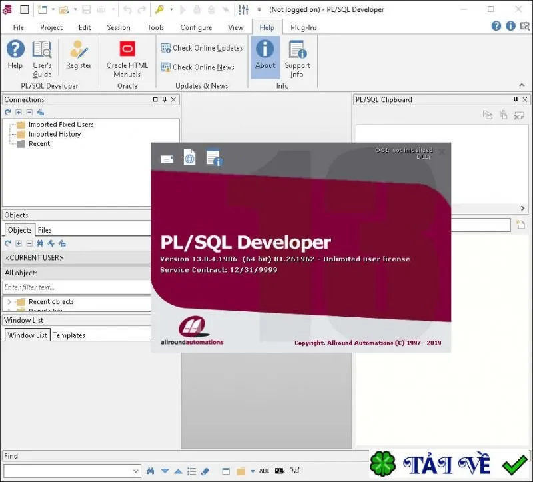
Task: Click the Support Info icon
Action: tap(297, 49)
